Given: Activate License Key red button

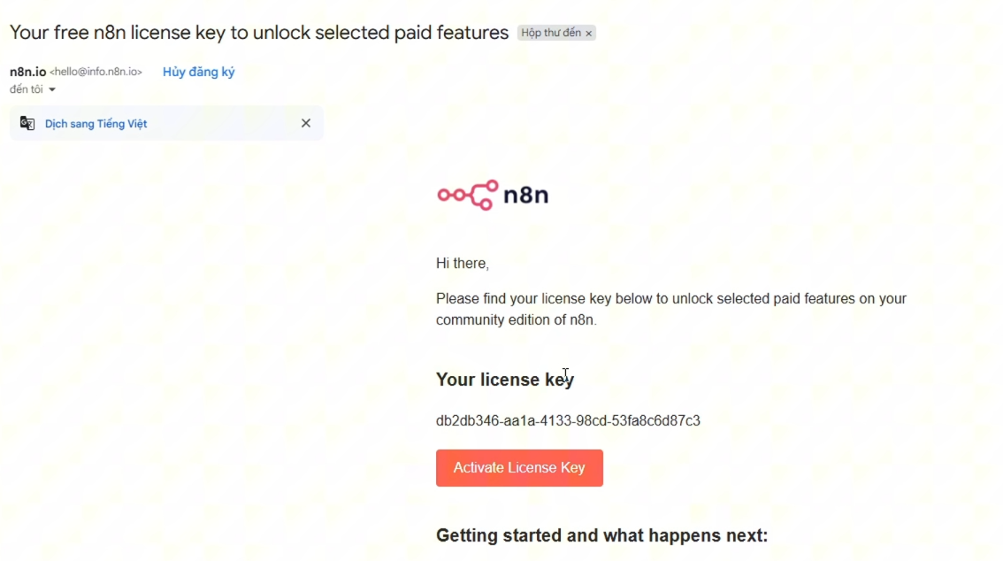Looking at the screenshot, I should (519, 467).
